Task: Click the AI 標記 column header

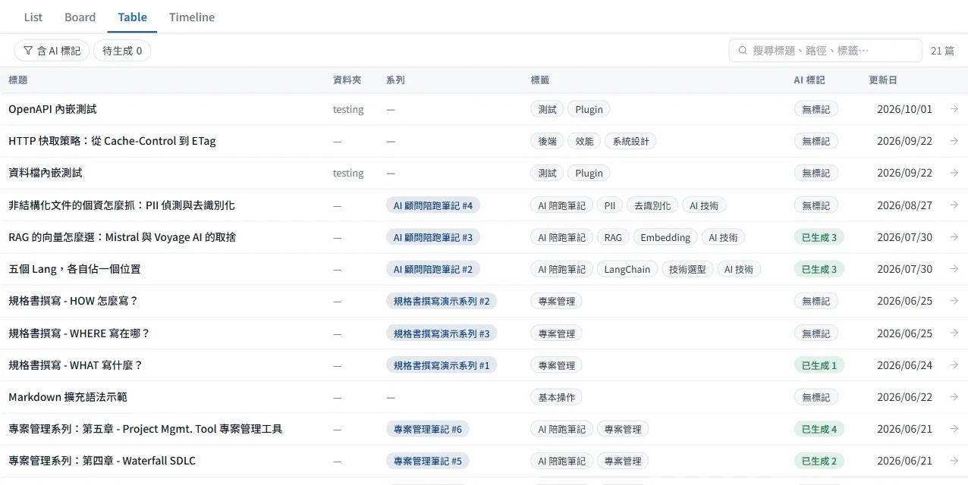Action: [x=809, y=80]
